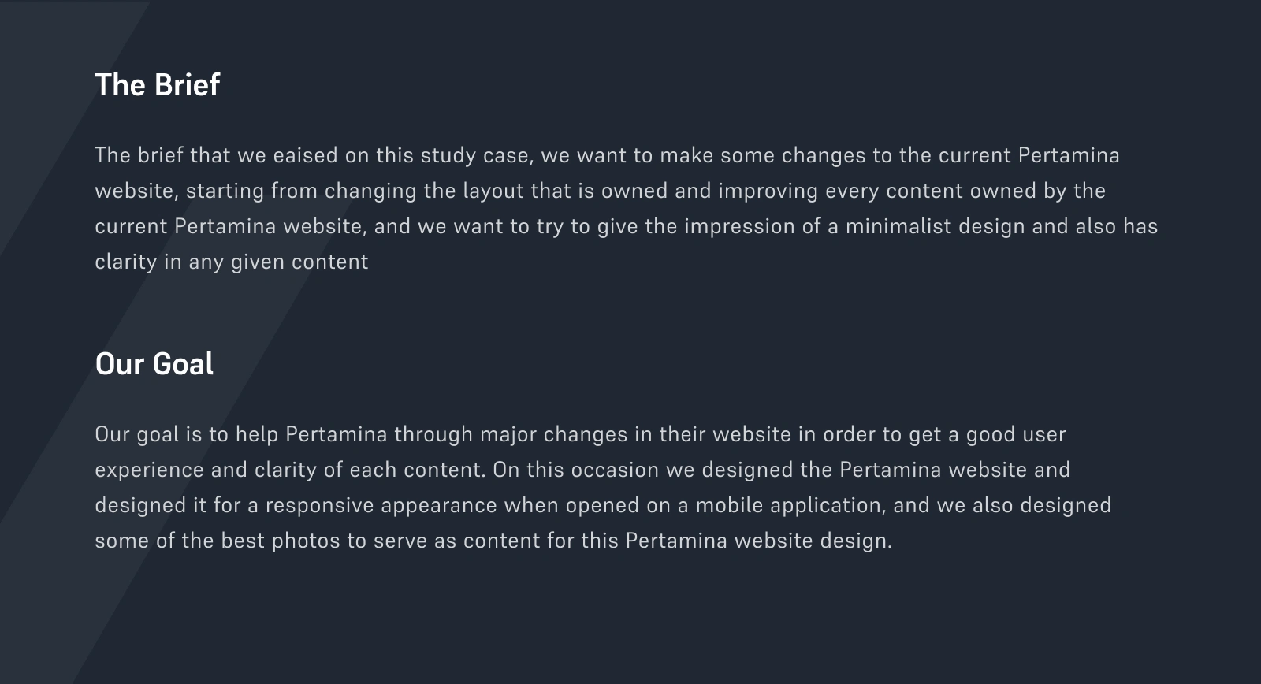Viewport: 1261px width, 684px height.
Task: Click the "Our Goal" heading
Action: [x=154, y=364]
